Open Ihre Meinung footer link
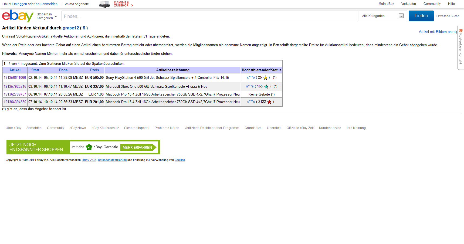 [x=356, y=128]
